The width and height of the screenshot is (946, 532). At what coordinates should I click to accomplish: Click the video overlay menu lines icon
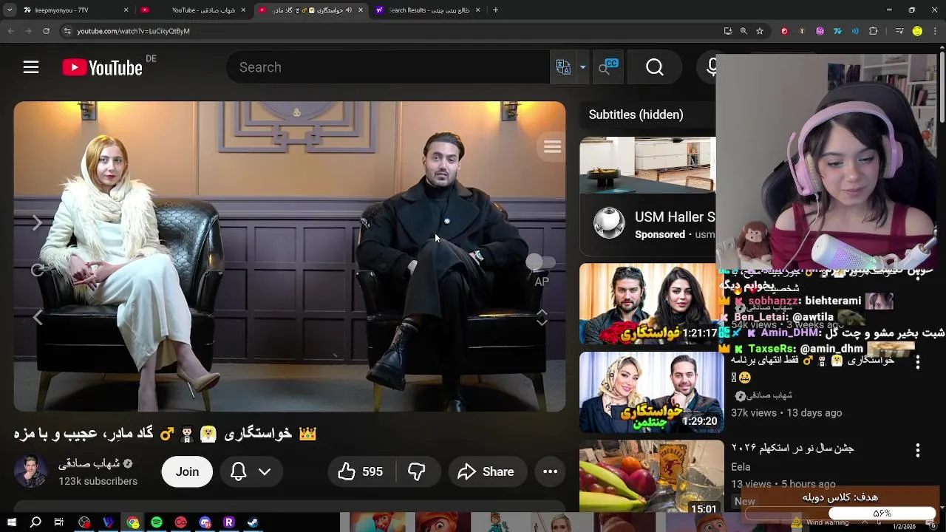[x=552, y=146]
